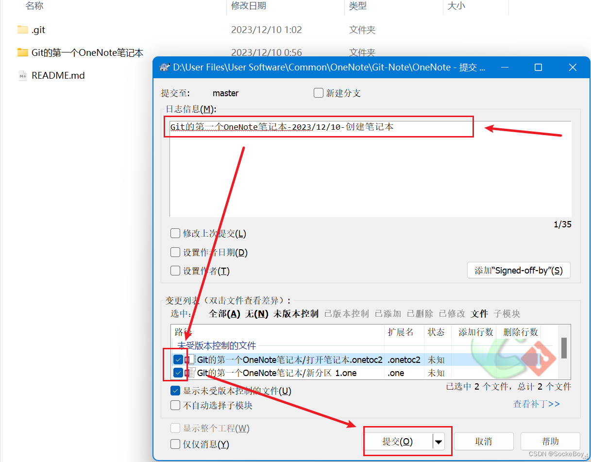Sort Explorer by 类型 column

358,6
